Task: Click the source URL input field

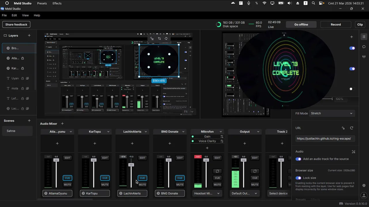Action: pyautogui.click(x=325, y=139)
